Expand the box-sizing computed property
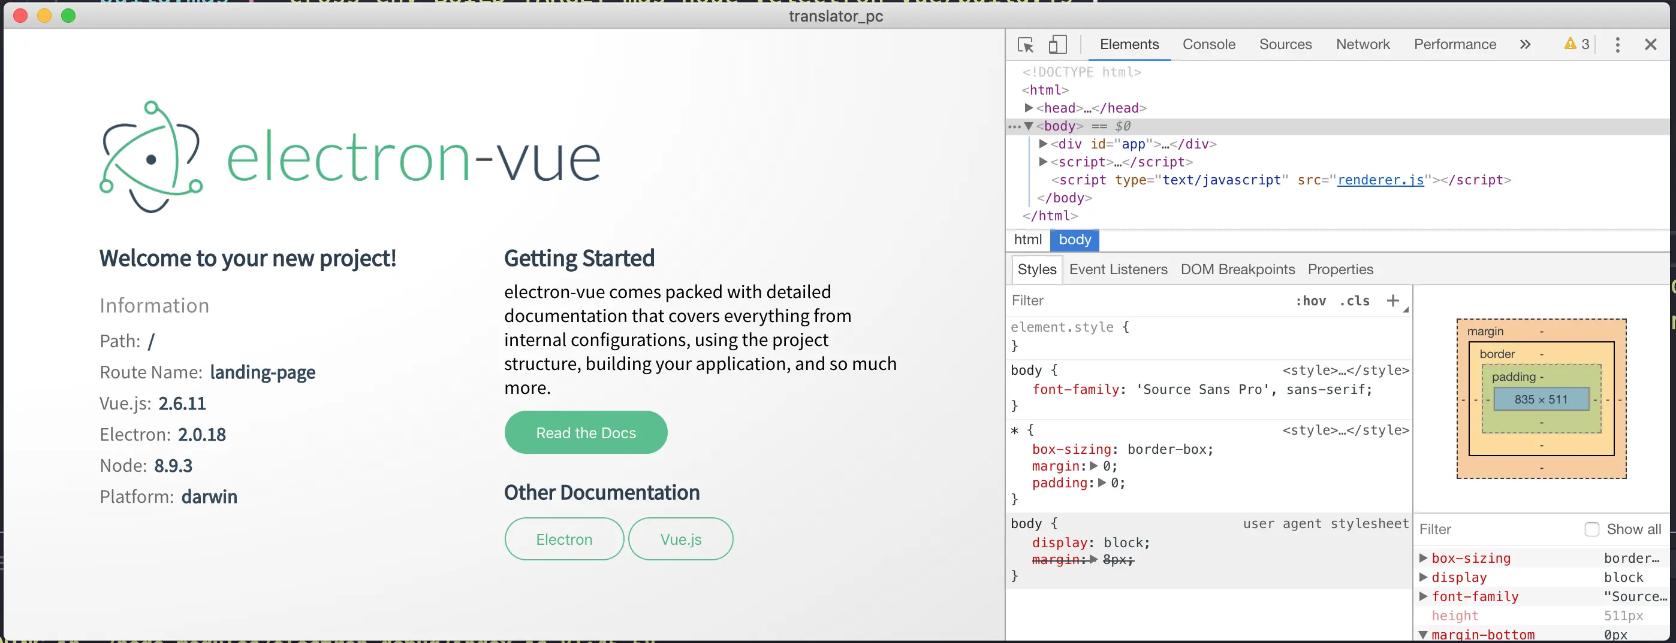 [x=1423, y=558]
